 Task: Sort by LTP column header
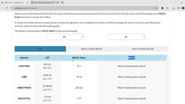(47, 58)
